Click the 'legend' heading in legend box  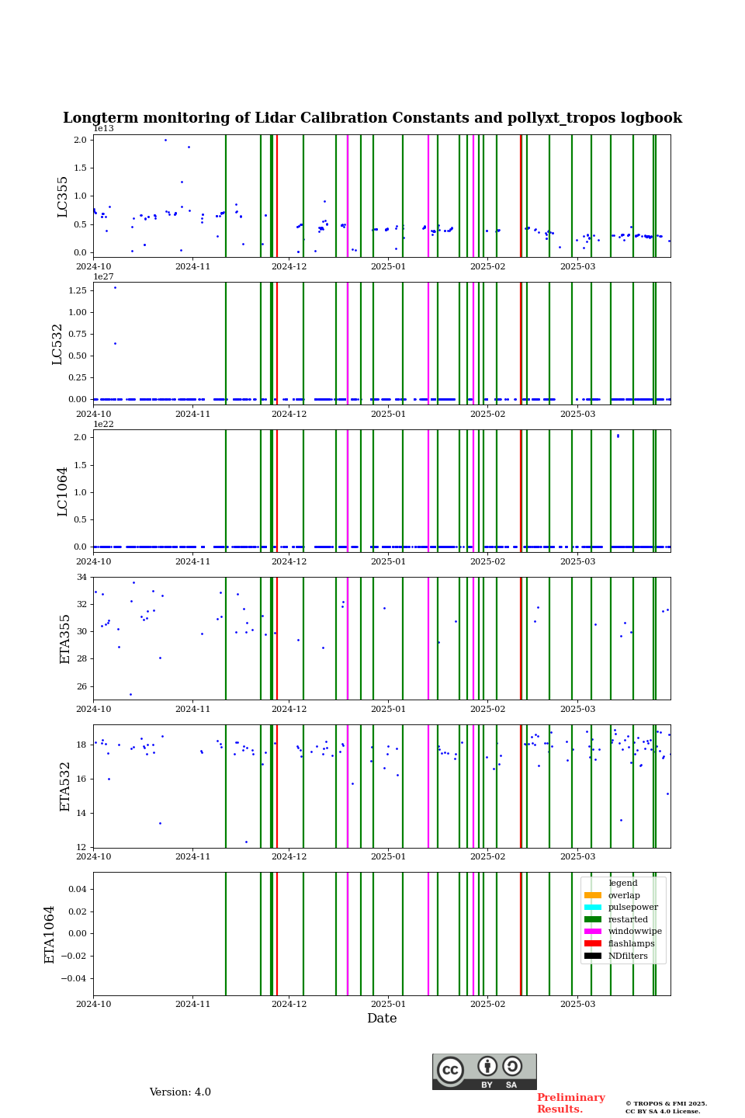623,883
